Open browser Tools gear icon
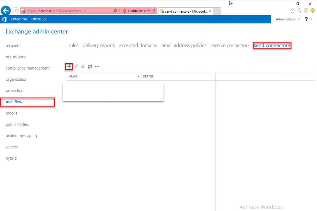The image size is (317, 211). (306, 11)
